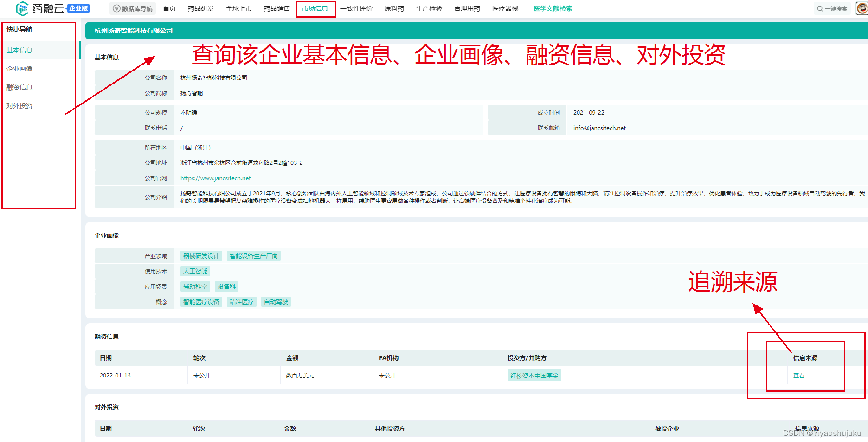The image size is (868, 442).
Task: Open the 药品研发 menu
Action: click(201, 8)
